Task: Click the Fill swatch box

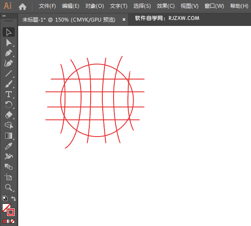Action: point(6,207)
